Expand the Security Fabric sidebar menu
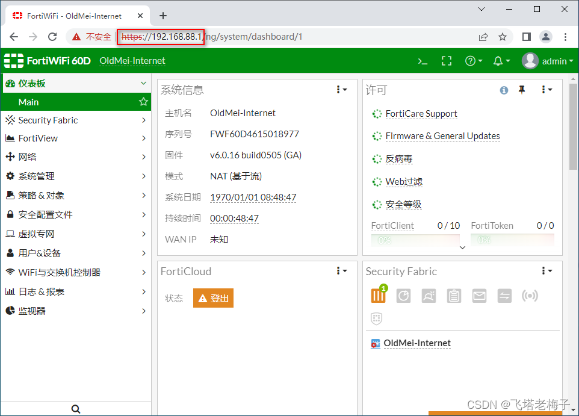The image size is (579, 416). [76, 120]
